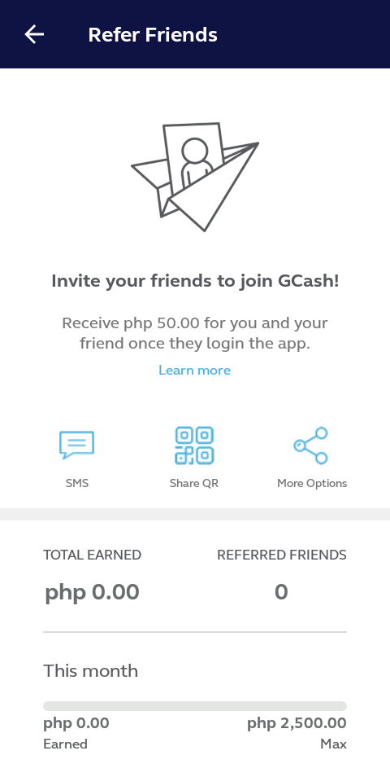Tap the monthly earnings progress bar
The image size is (390, 777).
(195, 706)
